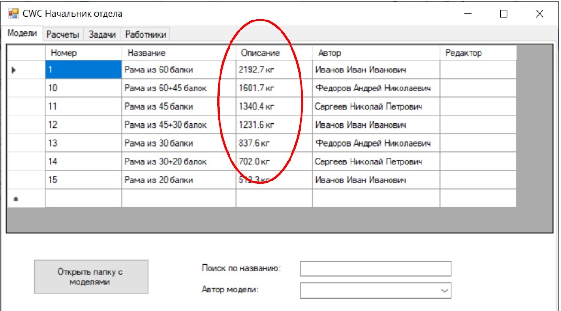Click the Поиск по названию text field

point(375,269)
